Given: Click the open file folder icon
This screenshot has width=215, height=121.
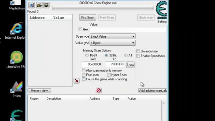Looking at the screenshot, I should [39, 5].
